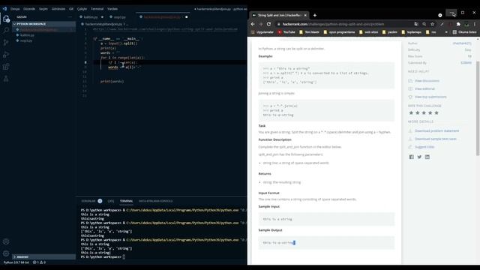The image size is (480, 270).
Task: Open the Chrome extensions puzzle icon
Action: (458, 24)
